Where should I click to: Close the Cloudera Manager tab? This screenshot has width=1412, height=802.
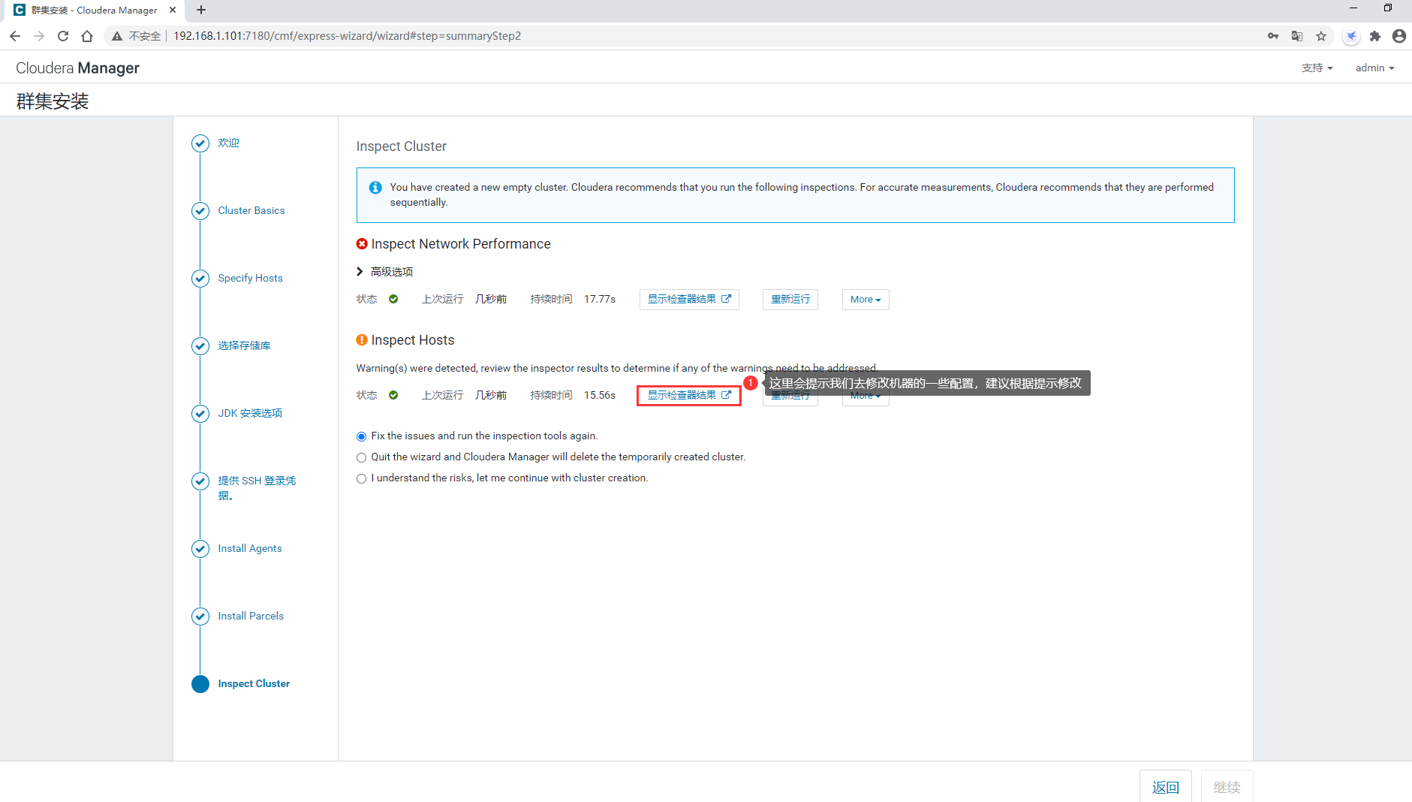pos(173,10)
